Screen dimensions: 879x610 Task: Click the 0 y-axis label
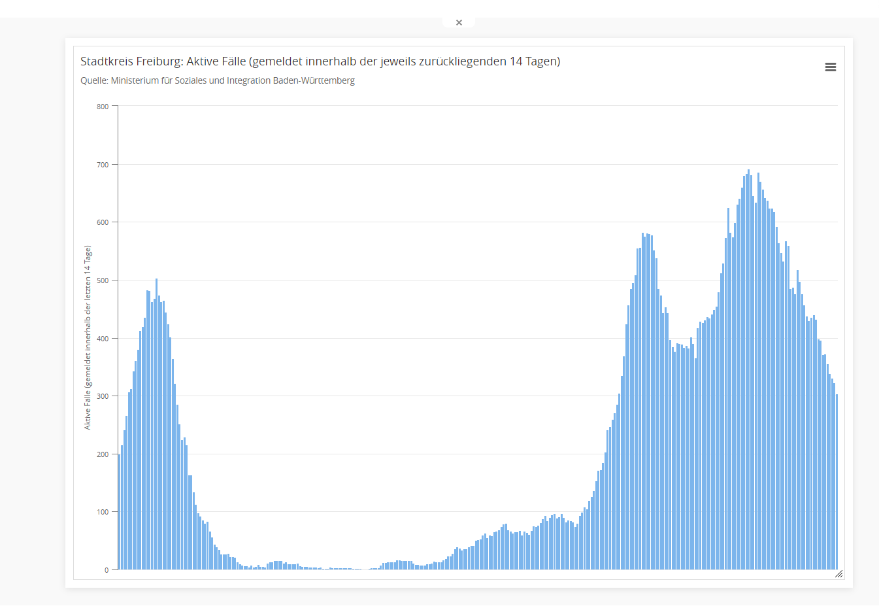107,570
